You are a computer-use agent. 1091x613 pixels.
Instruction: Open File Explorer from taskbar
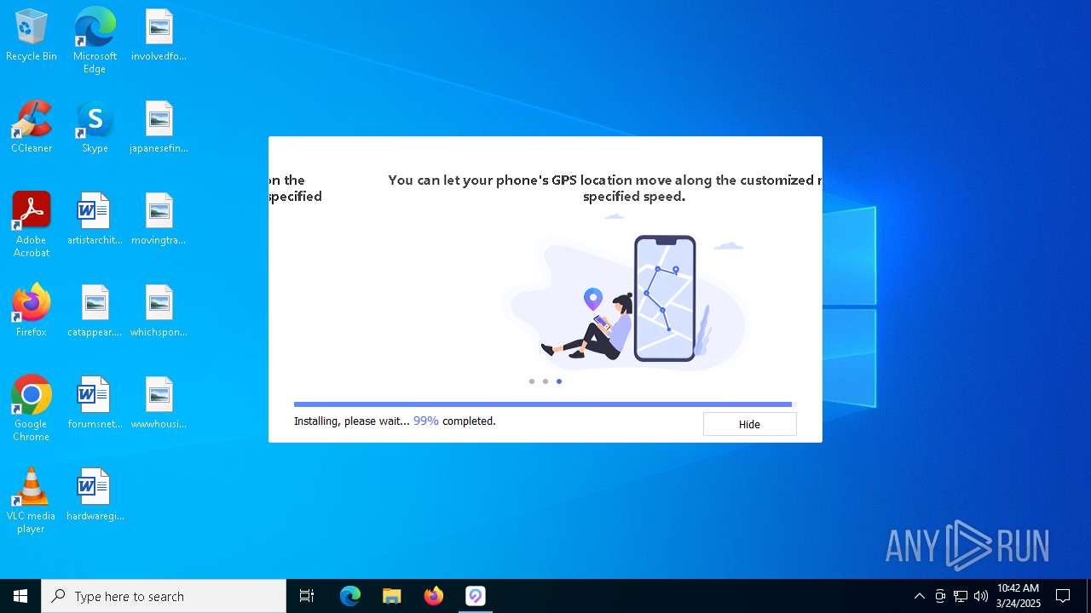(392, 596)
